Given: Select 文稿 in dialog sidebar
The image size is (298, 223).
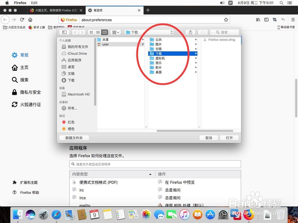Looking at the screenshot, I should [68, 73].
